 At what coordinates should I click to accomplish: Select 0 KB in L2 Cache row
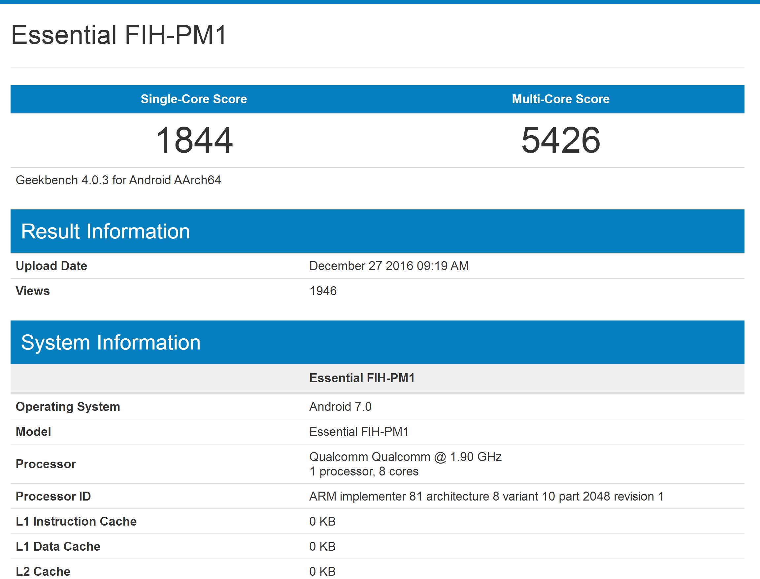(322, 572)
